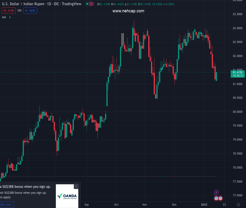
Task: Click the OANDA logo thumbnail
Action: (x=67, y=196)
